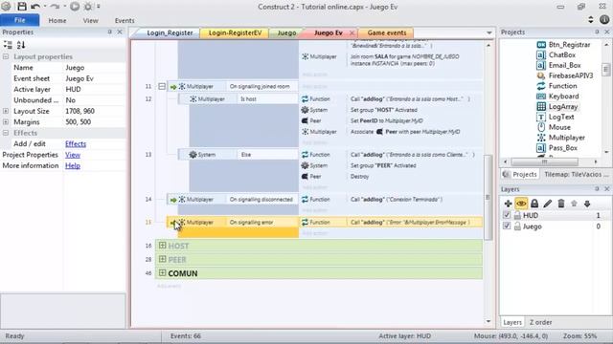Open the View ribbon tab
The image size is (613, 344).
tap(90, 21)
